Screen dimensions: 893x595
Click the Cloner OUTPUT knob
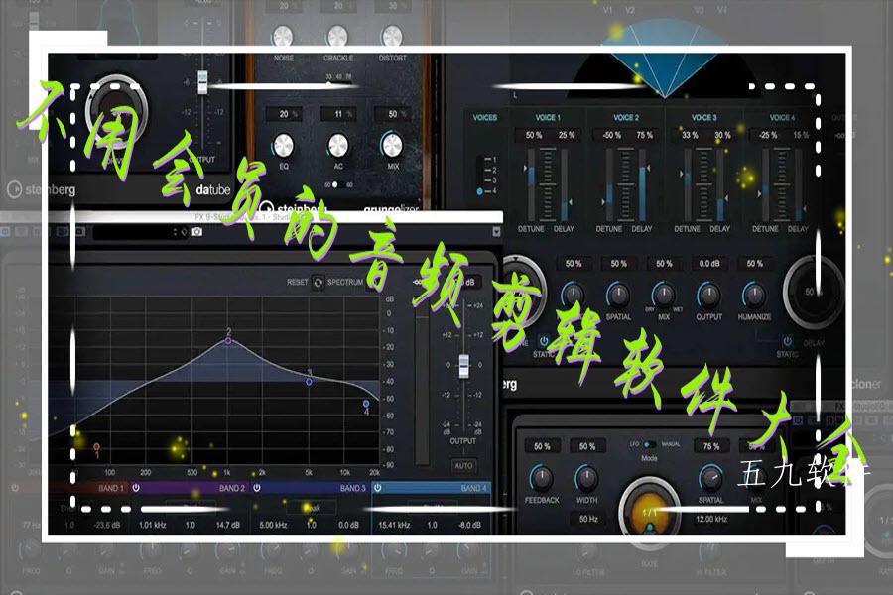(x=708, y=295)
